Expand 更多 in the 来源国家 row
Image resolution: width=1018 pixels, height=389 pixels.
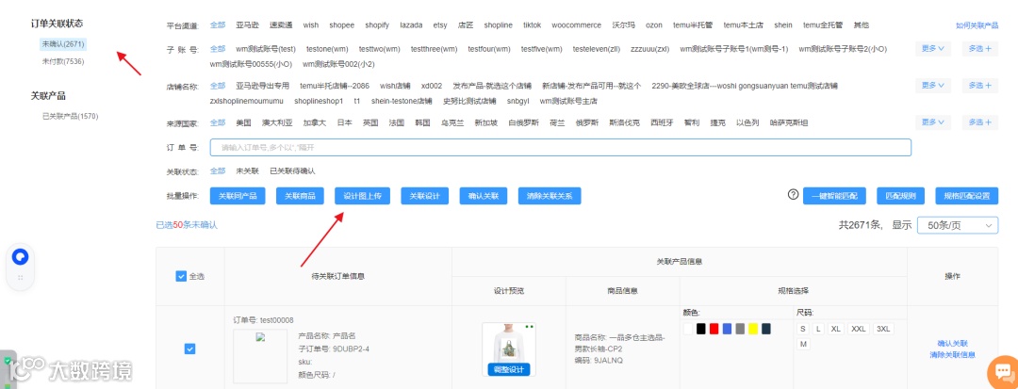[933, 122]
